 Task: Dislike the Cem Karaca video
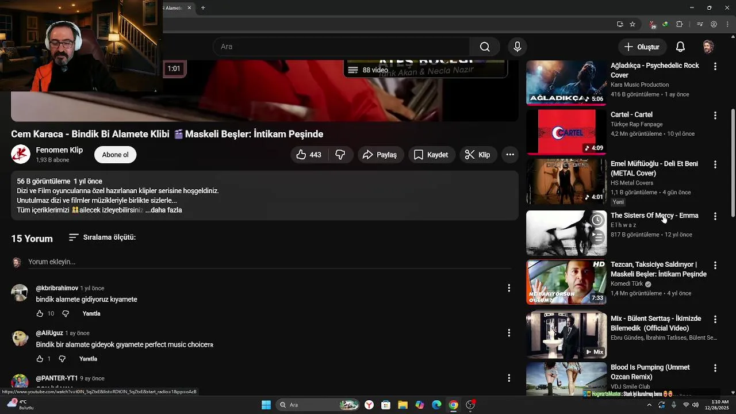coord(340,155)
